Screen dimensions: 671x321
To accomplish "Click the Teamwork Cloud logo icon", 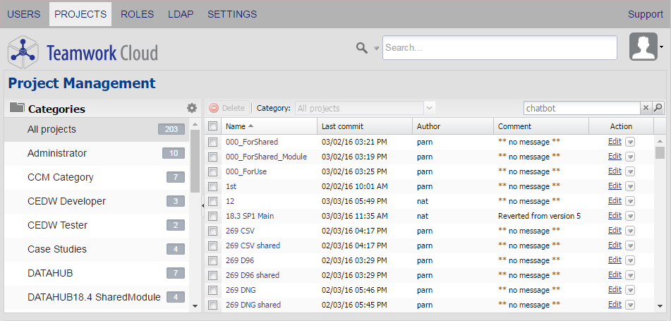I will point(23,52).
